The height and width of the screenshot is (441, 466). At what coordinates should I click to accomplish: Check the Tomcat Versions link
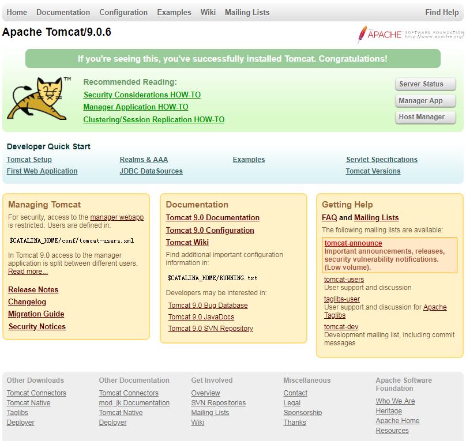pyautogui.click(x=373, y=171)
